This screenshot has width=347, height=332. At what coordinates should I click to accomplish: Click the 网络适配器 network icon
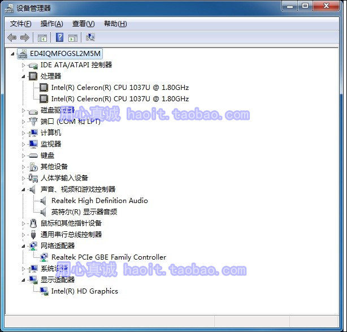tap(33, 246)
